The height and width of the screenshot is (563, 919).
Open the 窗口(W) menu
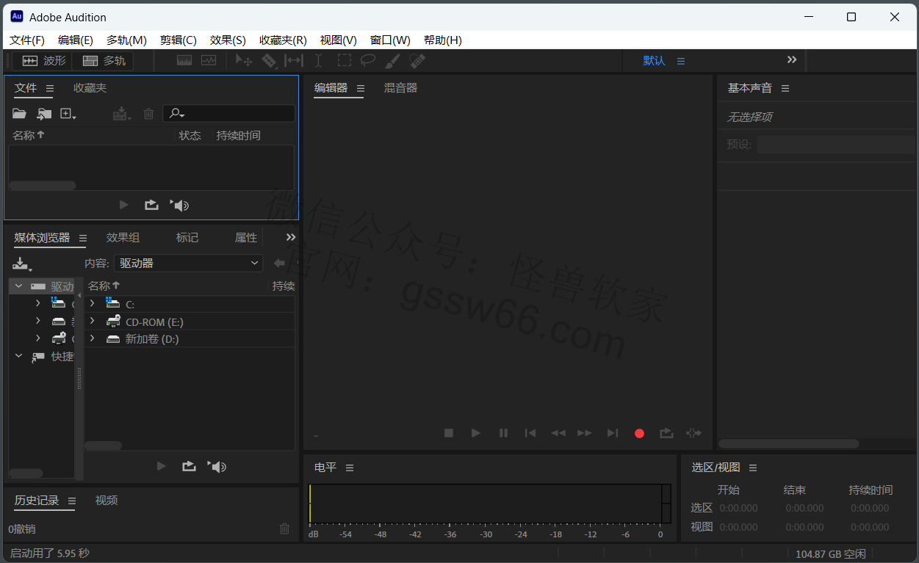(x=390, y=40)
